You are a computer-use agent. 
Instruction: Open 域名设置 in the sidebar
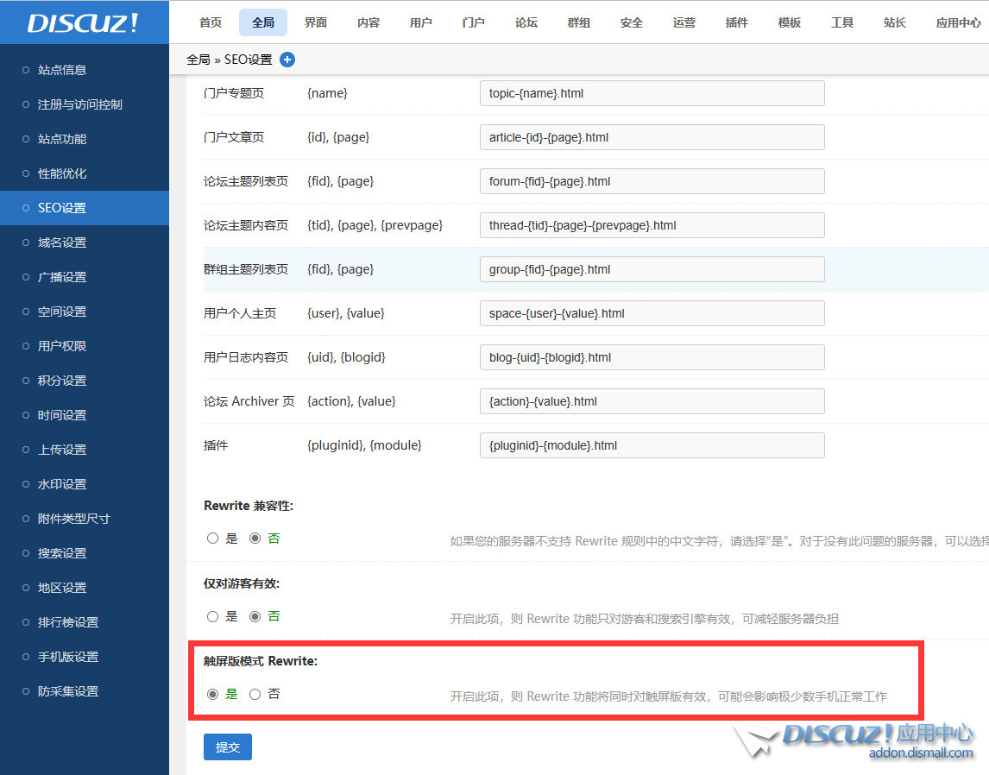(x=60, y=243)
